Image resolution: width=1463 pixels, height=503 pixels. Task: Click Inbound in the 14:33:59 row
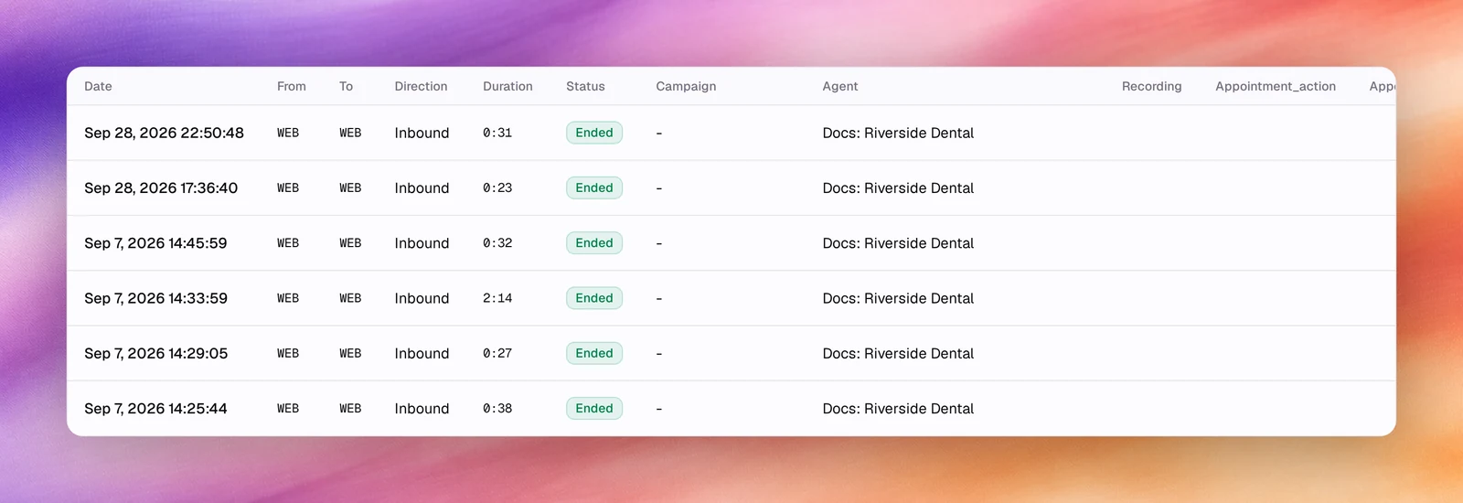422,298
